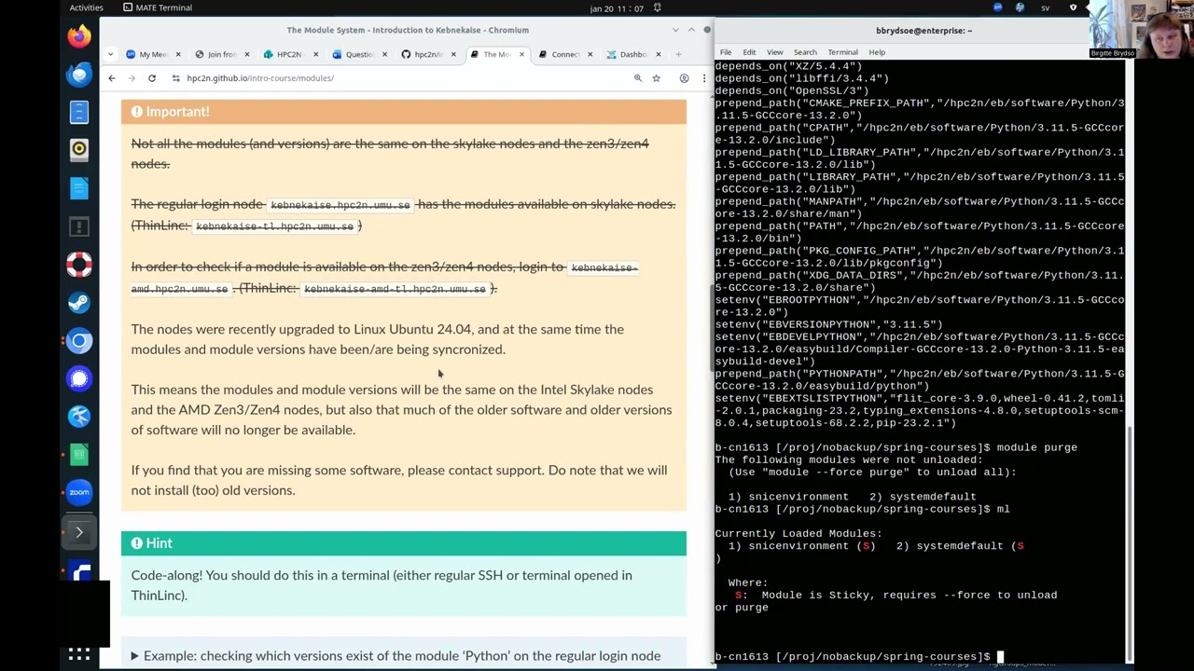View site information icon beside URL

(x=175, y=78)
